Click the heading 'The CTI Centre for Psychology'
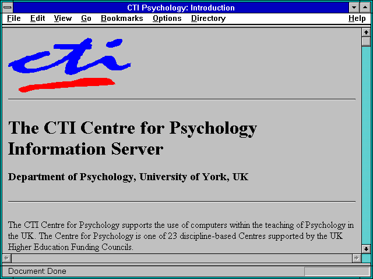 [132, 128]
